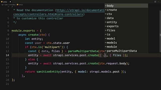
Task: Open the editor more actions menu
Action: click(158, 2)
